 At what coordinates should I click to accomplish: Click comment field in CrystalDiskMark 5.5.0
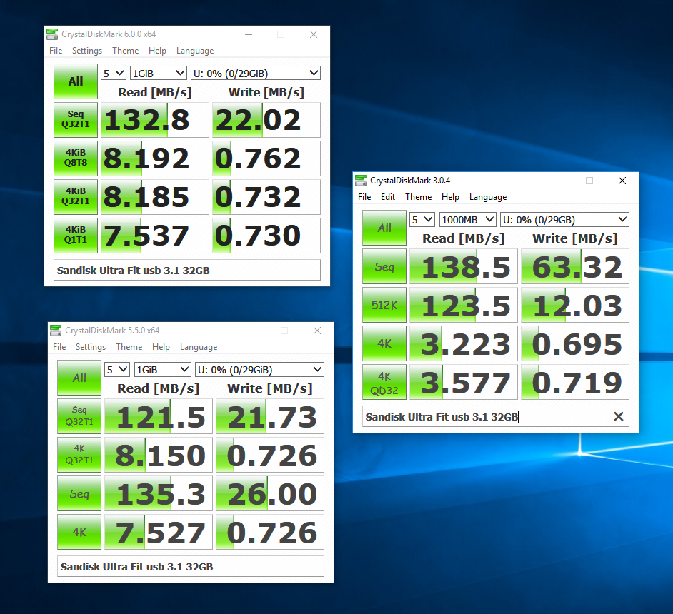coord(191,566)
